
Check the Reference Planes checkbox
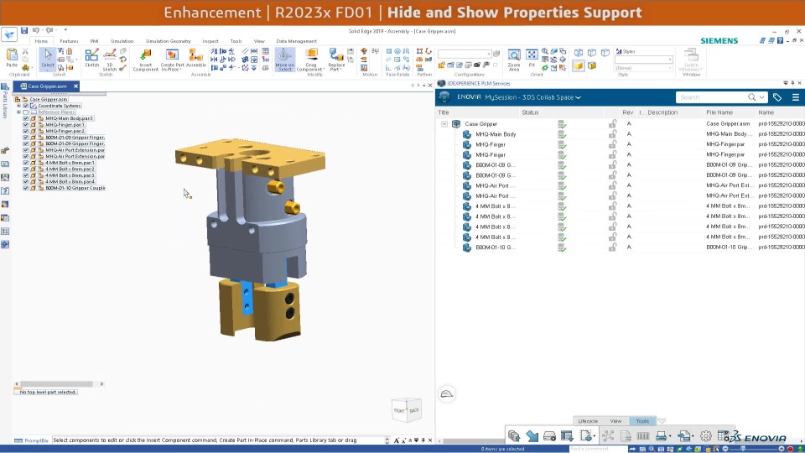[26, 112]
